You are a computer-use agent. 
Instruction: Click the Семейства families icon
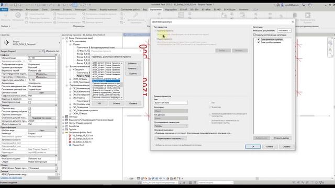coord(66,126)
